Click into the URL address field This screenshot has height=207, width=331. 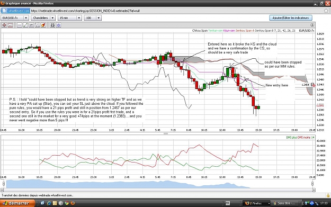[x=176, y=11]
